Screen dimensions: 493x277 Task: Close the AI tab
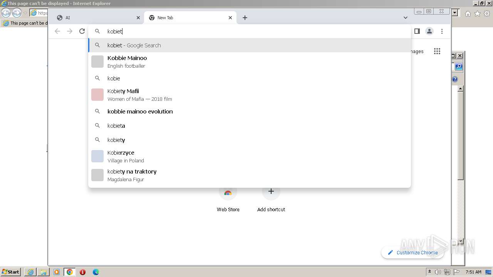(x=138, y=18)
